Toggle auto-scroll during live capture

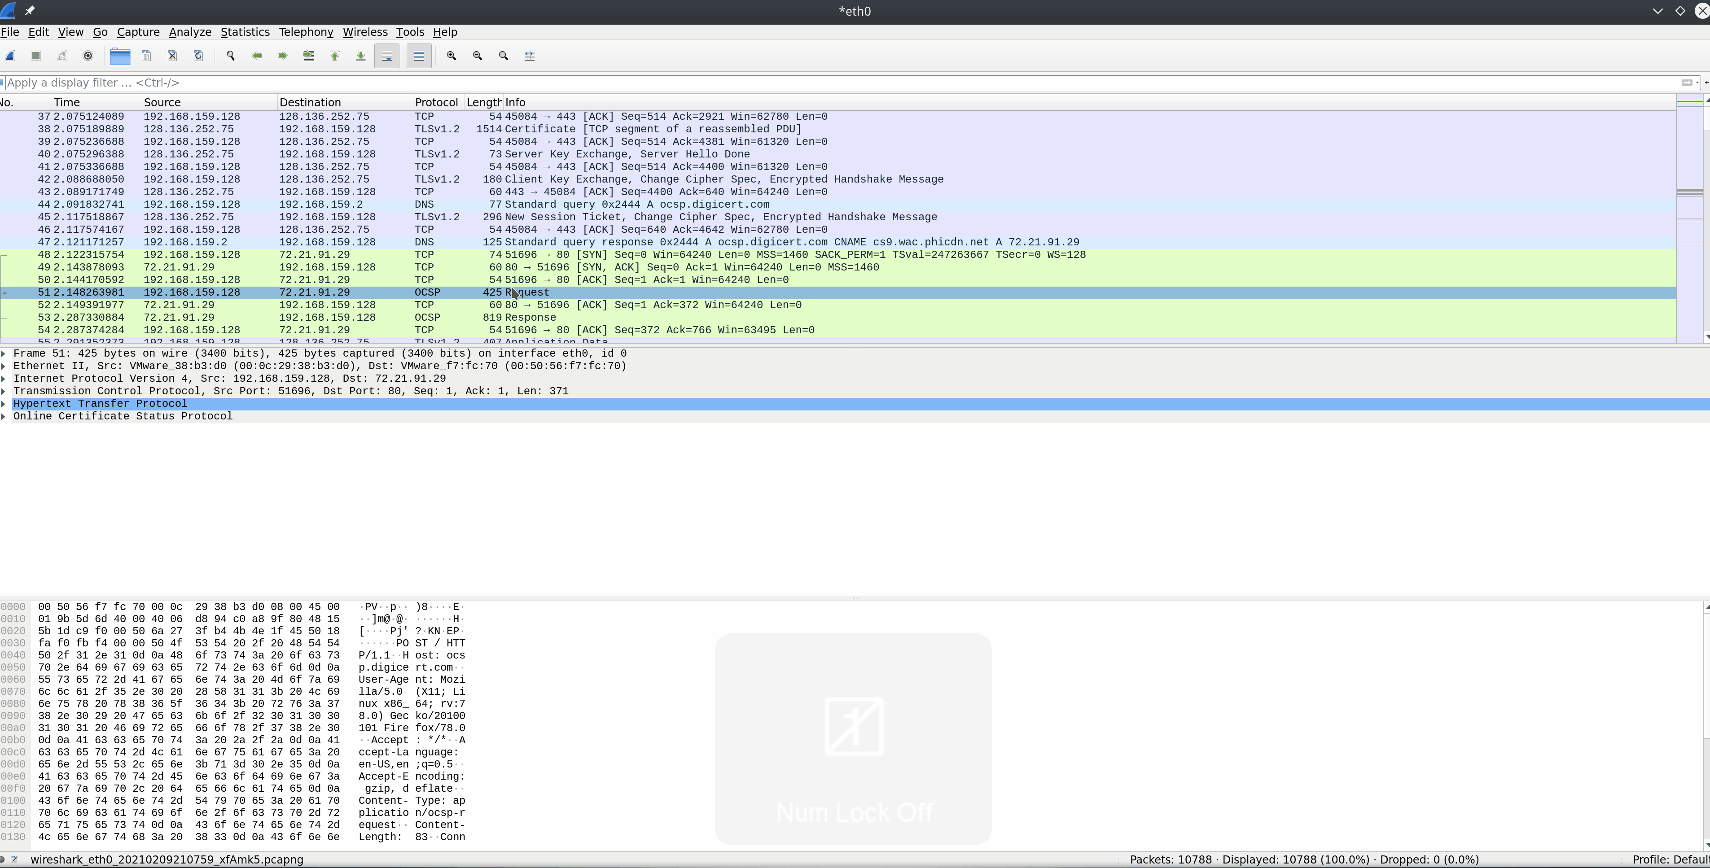pos(387,56)
